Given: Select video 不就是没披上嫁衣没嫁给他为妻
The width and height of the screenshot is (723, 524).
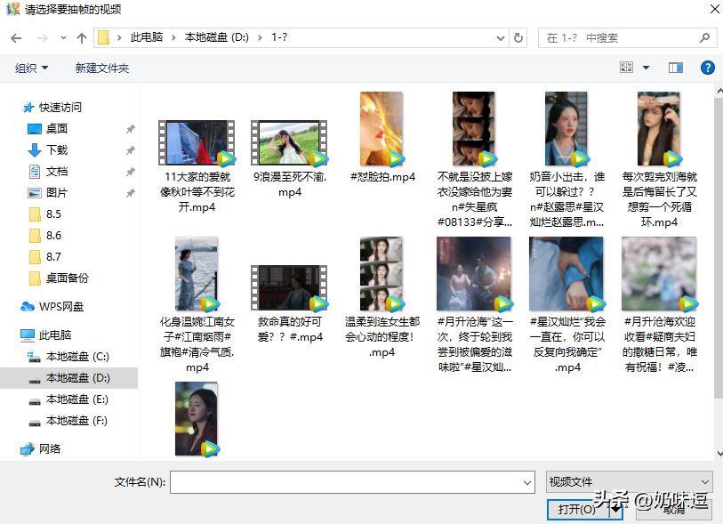Looking at the screenshot, I should [x=475, y=159].
